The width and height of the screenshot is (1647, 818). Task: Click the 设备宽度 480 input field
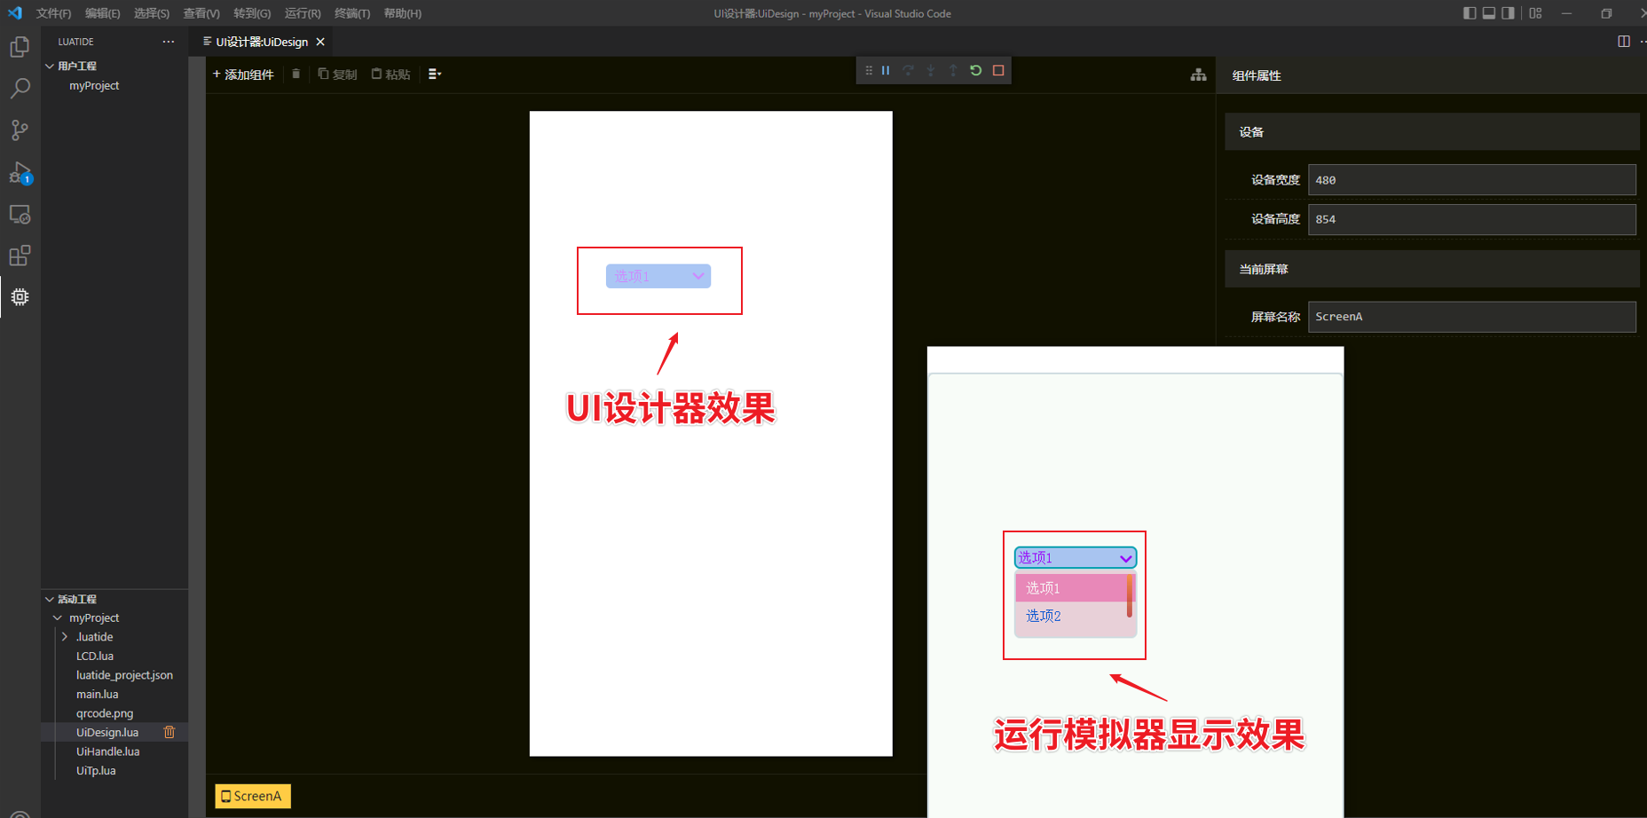click(x=1471, y=179)
